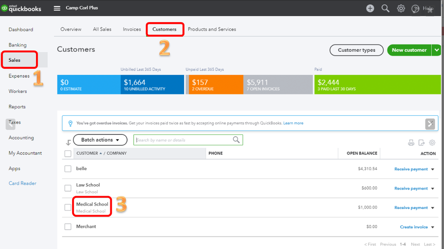Screen dimensions: 444x249
Task: Open My Accountant in the sidebar
Action: [x=25, y=153]
